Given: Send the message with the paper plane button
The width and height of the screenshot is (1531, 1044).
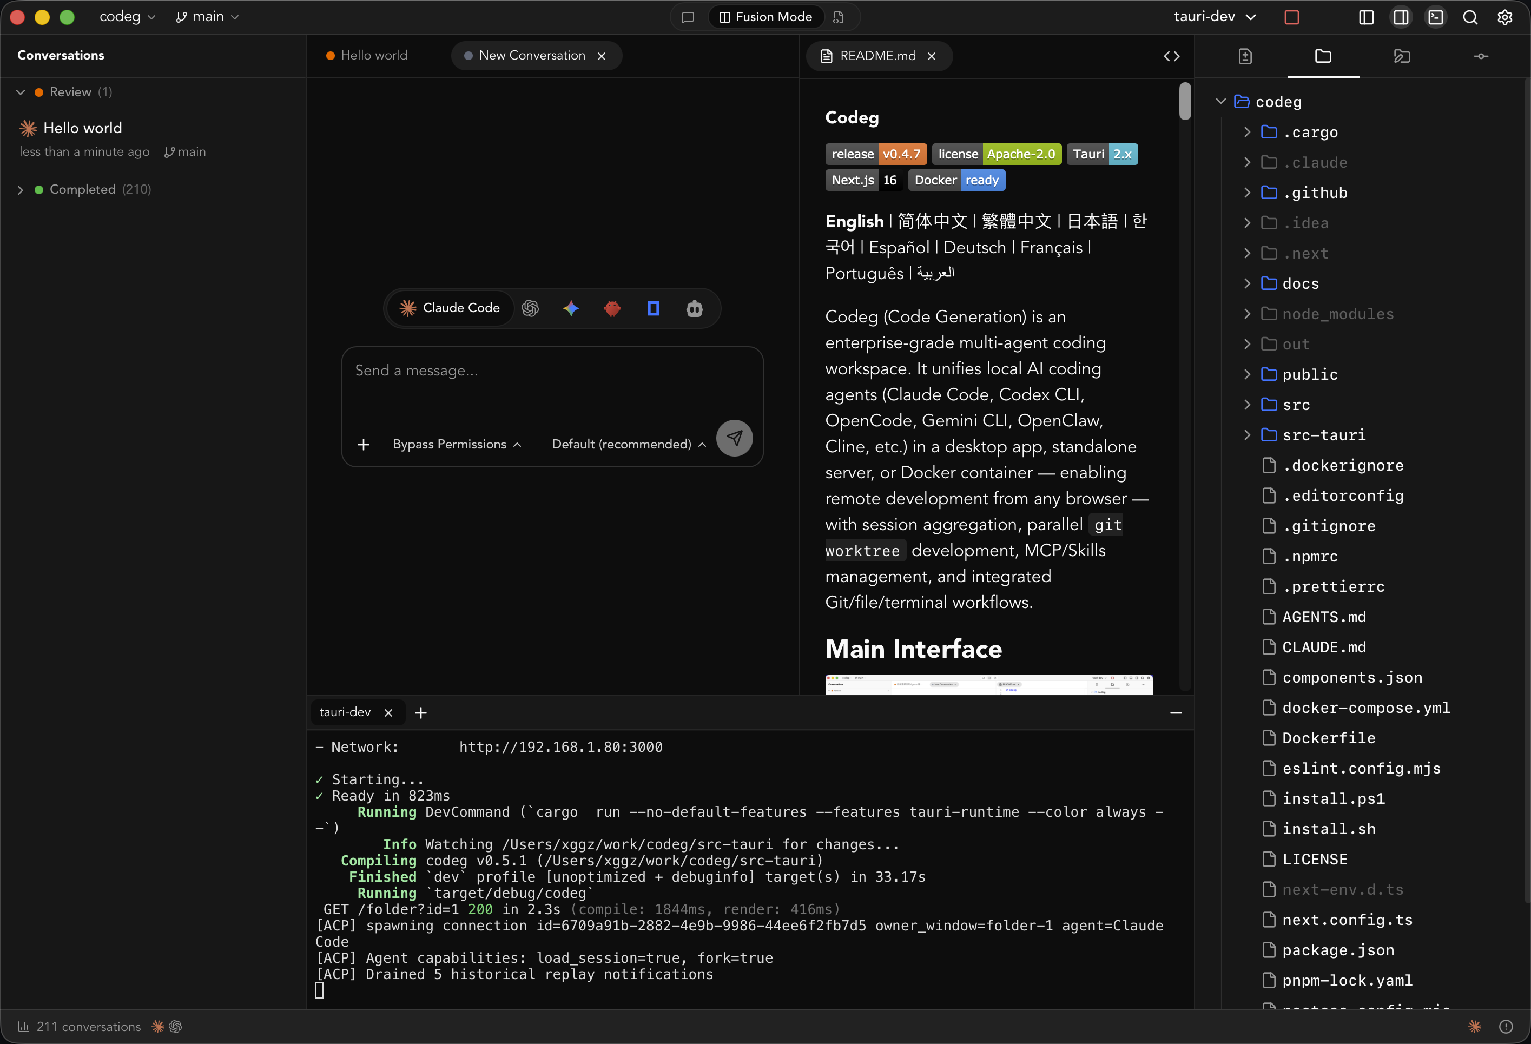Looking at the screenshot, I should (735, 438).
